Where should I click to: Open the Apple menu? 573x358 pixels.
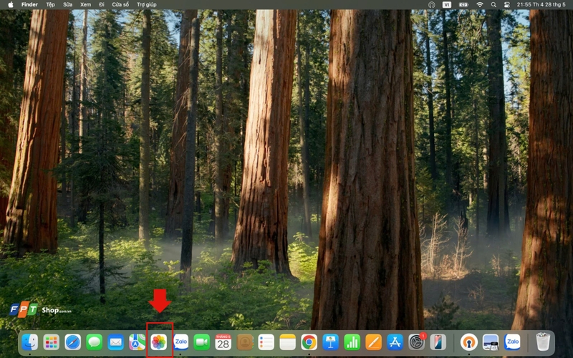pos(10,4)
